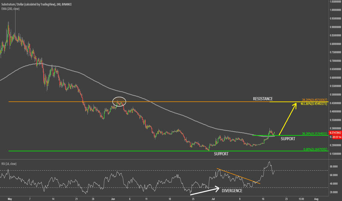Viewport: 342px width, 201px height.
Task: Click the 0.75000000 price axis label
Action: coord(335,52)
